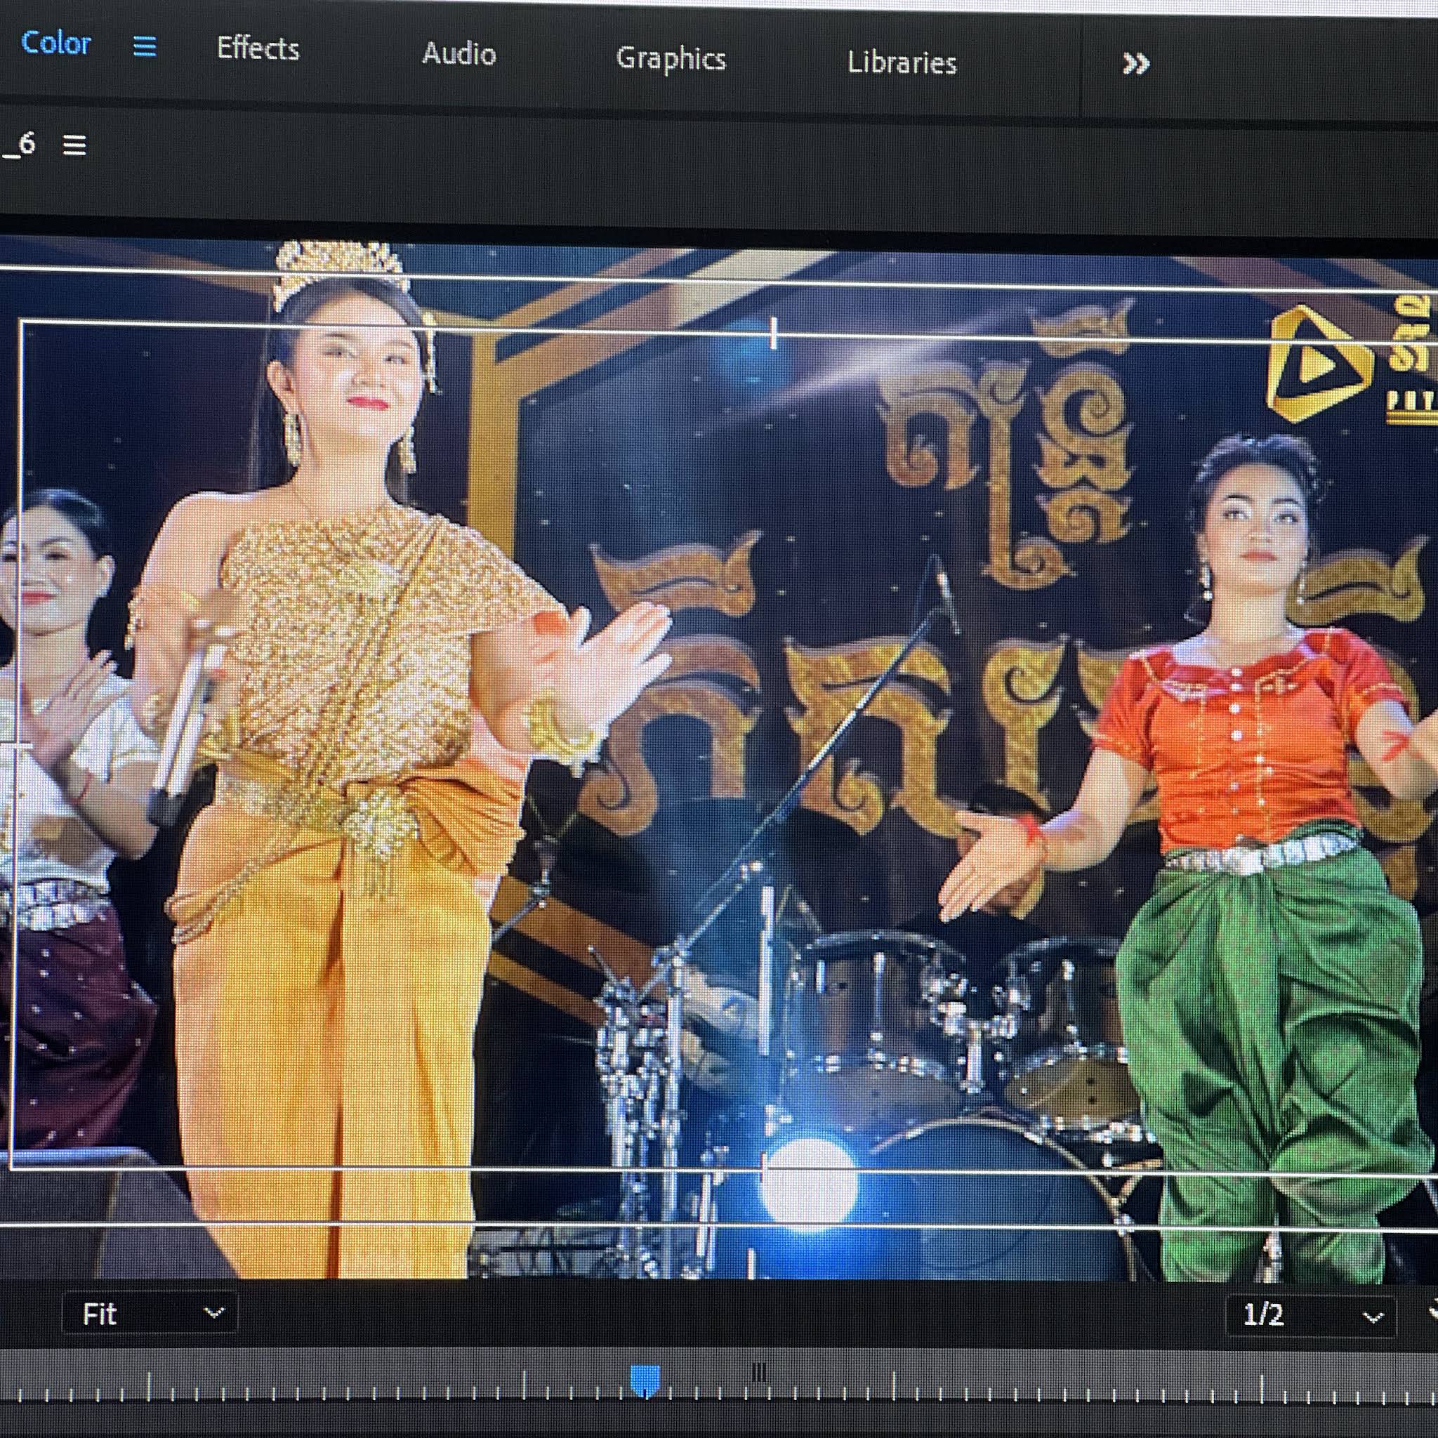1438x1438 pixels.
Task: Go to the Libraries workspace
Action: pyautogui.click(x=902, y=63)
